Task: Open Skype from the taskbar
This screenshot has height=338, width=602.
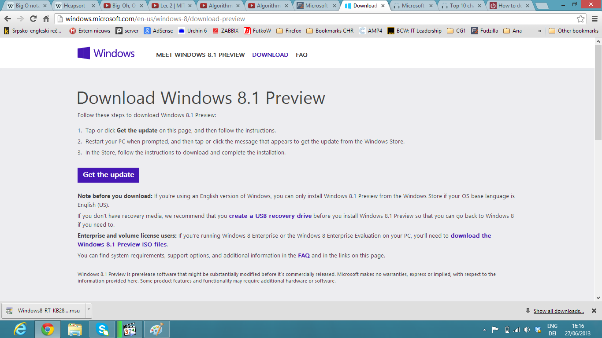Action: coord(102,329)
